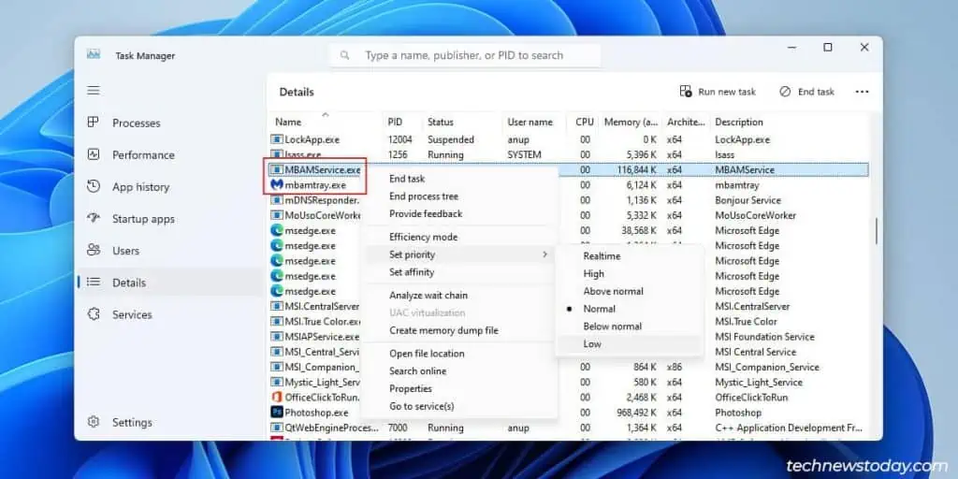Screen dimensions: 958x479
Task: Set priority to Realtime
Action: coord(630,256)
